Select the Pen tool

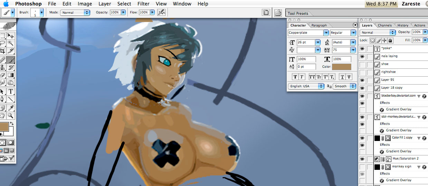pos(2,99)
